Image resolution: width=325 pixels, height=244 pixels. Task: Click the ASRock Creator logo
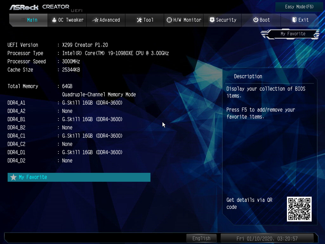tap(39, 7)
